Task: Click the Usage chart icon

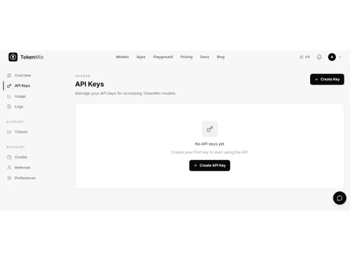Action: (x=9, y=96)
